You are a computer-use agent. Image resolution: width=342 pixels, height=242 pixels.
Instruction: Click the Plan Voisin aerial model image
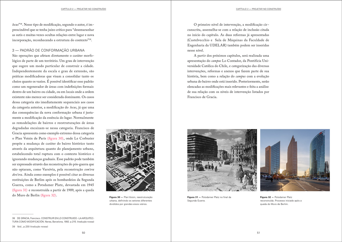(130, 160)
